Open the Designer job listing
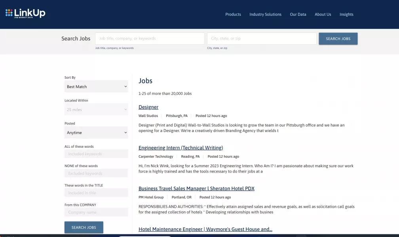This screenshot has width=399, height=237. coord(148,107)
